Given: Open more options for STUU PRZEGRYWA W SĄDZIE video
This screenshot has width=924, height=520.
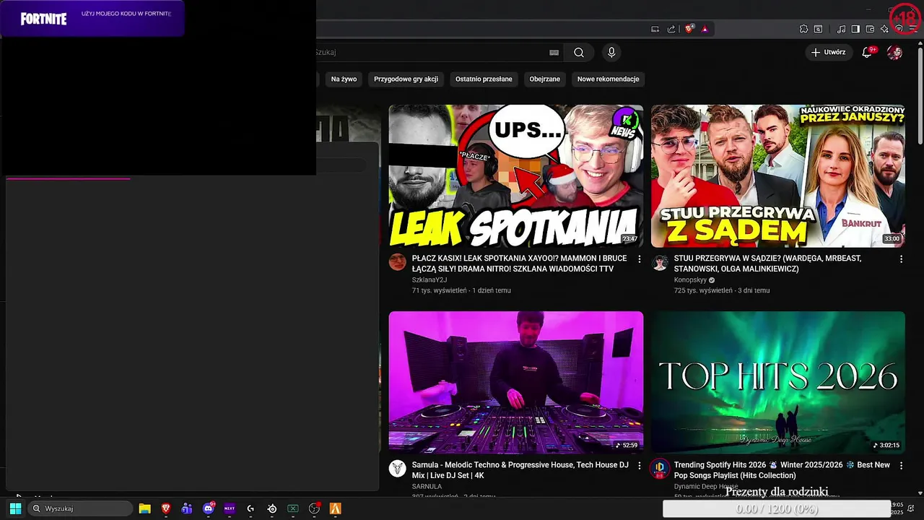Looking at the screenshot, I should (x=901, y=259).
